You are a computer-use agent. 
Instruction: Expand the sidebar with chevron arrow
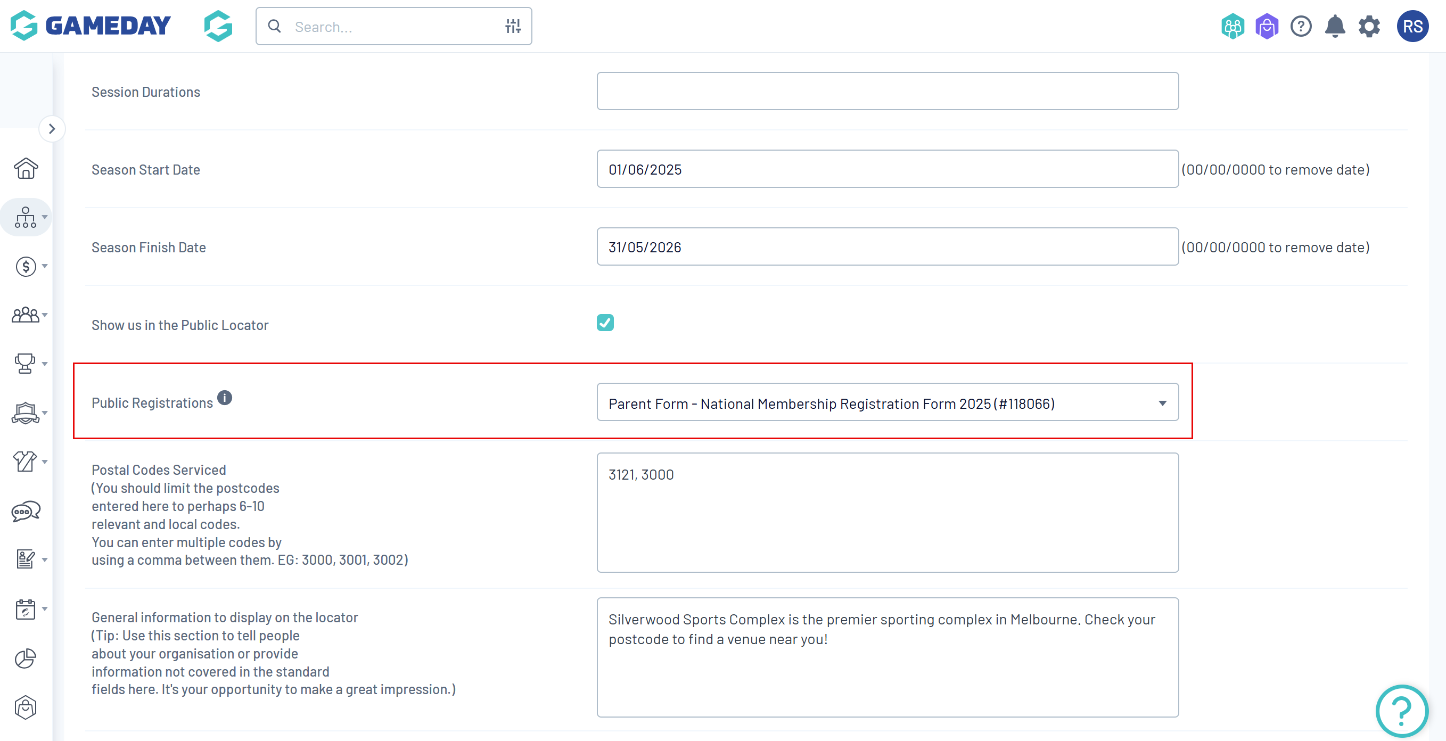click(52, 129)
